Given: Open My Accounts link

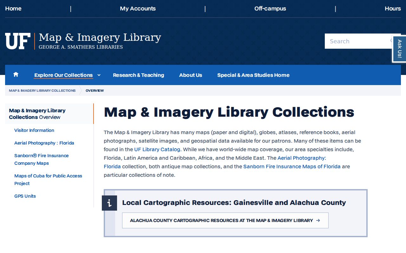Looking at the screenshot, I should (138, 9).
